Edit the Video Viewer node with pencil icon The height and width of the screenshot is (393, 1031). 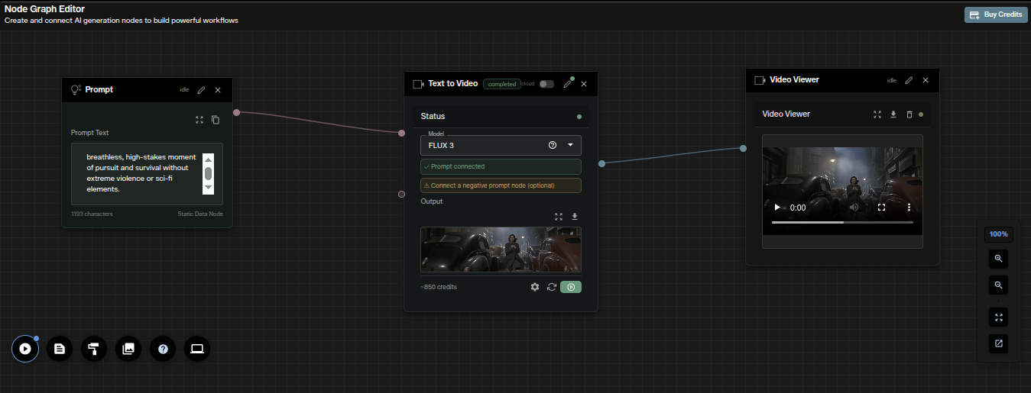[x=909, y=80]
